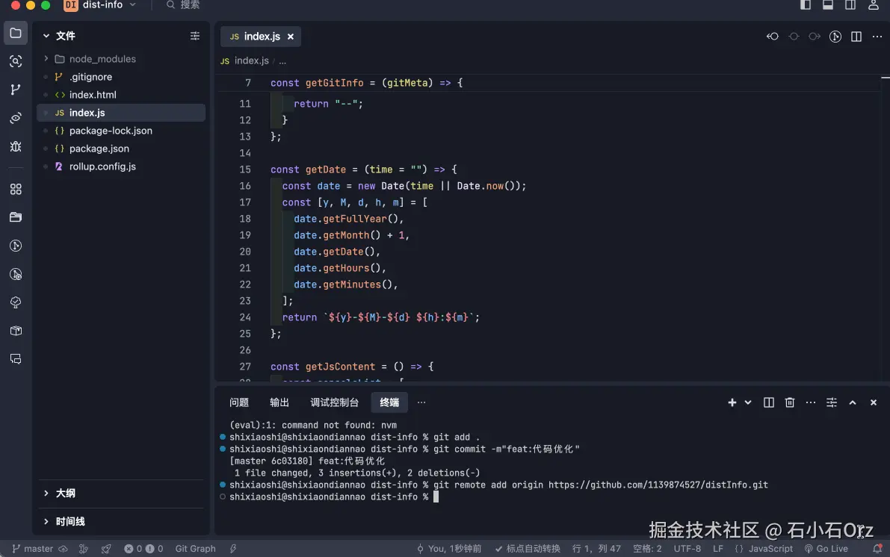Toggle 标点自动转换 in the status bar
Viewport: 890px width, 557px height.
(x=528, y=549)
